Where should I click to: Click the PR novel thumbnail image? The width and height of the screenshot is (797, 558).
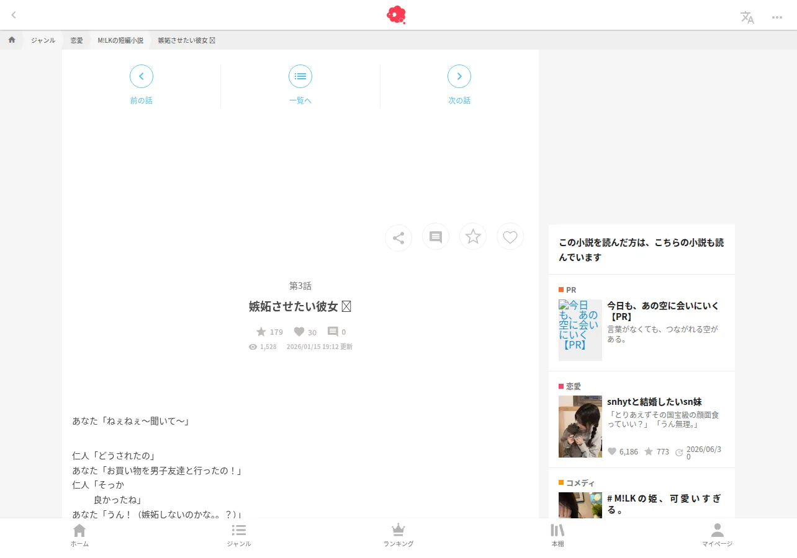tap(580, 330)
